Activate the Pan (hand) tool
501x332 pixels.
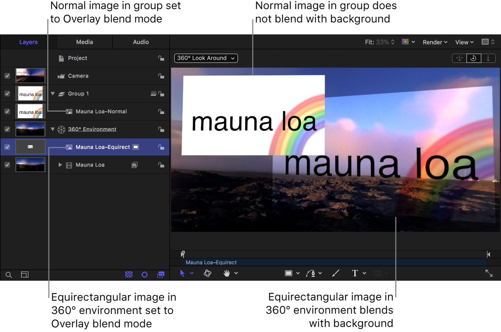tap(227, 273)
